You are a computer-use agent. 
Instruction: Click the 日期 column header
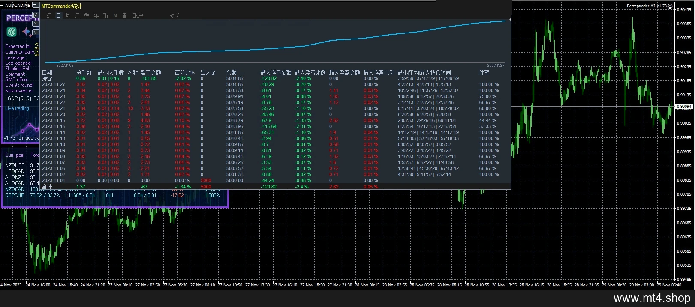pos(47,72)
